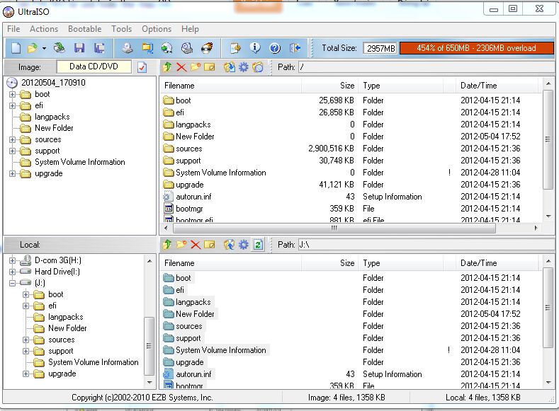The image size is (559, 411).
Task: Expand the support folder in the image tree
Action: pos(13,151)
